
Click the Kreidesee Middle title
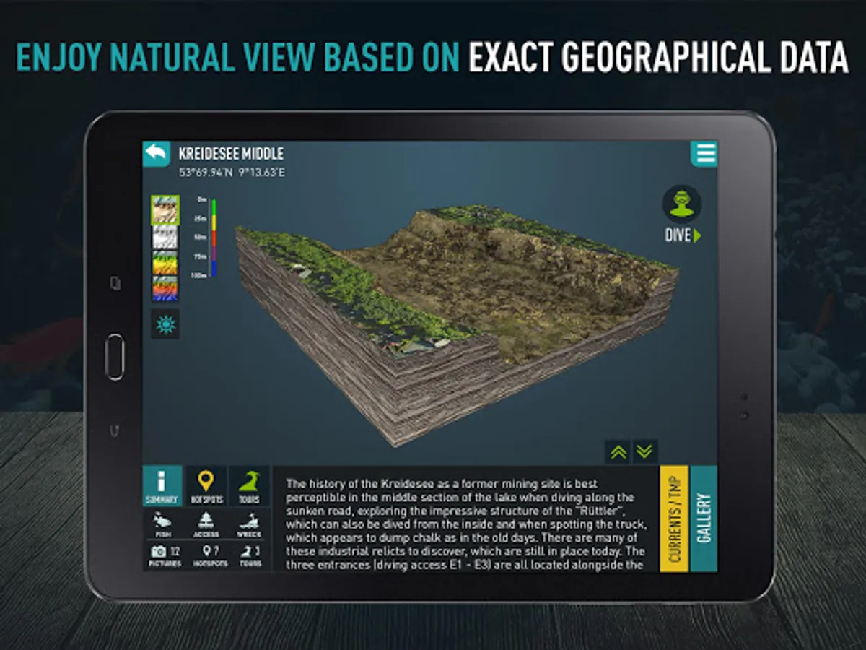pyautogui.click(x=231, y=154)
